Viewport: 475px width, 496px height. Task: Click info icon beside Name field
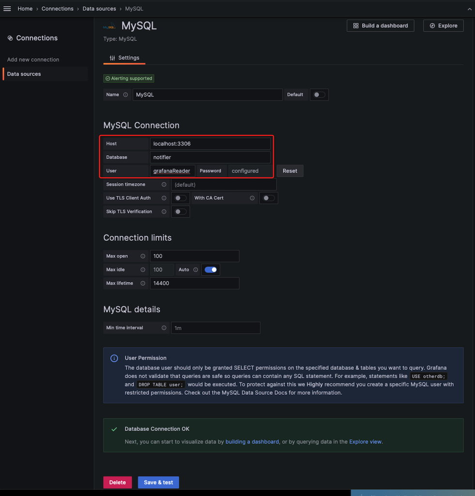125,94
